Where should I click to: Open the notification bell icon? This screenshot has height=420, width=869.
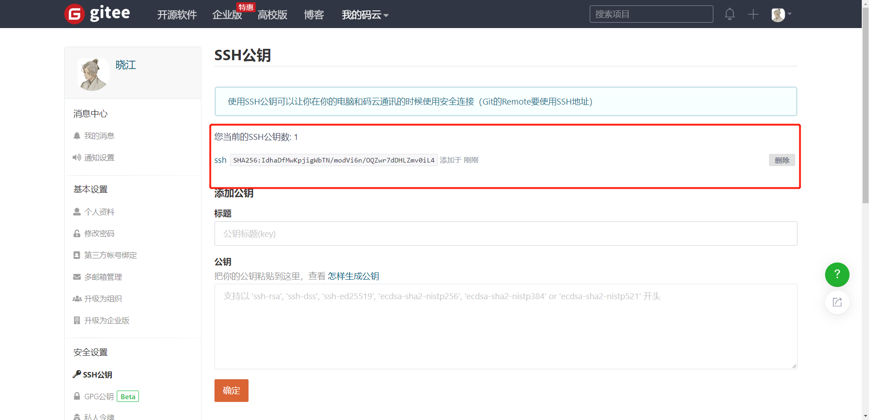pos(729,14)
